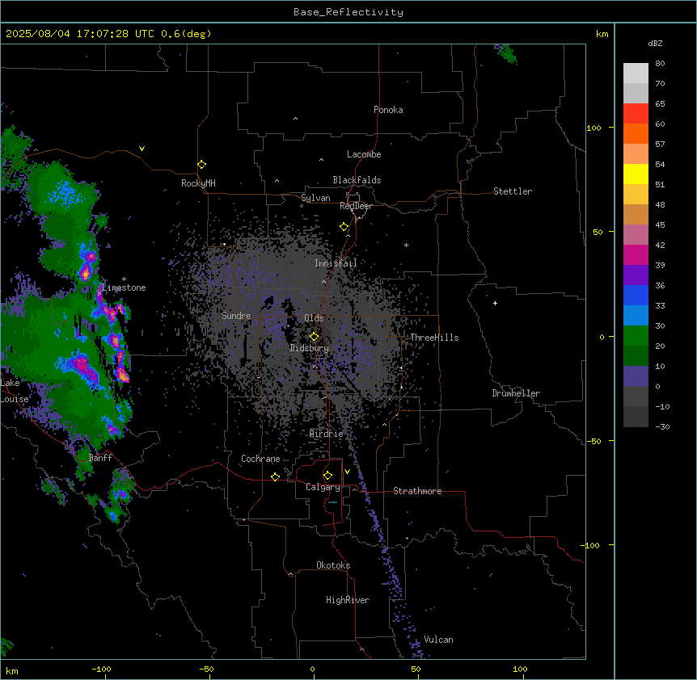Image resolution: width=697 pixels, height=680 pixels.
Task: Click the Strathmore label
Action: click(x=417, y=491)
